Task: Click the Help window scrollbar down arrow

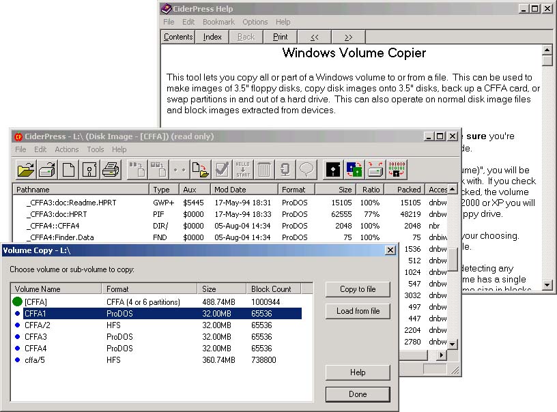Action: pyautogui.click(x=547, y=284)
